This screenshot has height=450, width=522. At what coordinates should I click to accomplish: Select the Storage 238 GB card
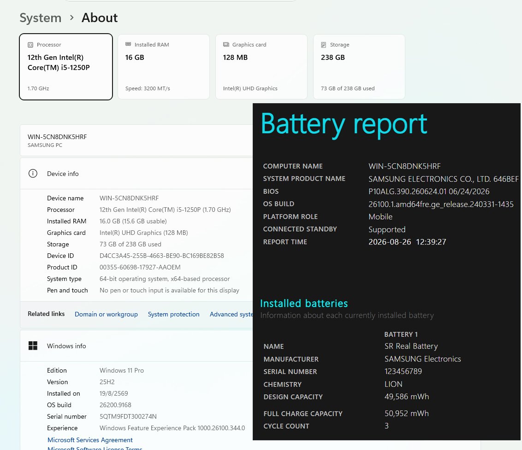tap(359, 66)
